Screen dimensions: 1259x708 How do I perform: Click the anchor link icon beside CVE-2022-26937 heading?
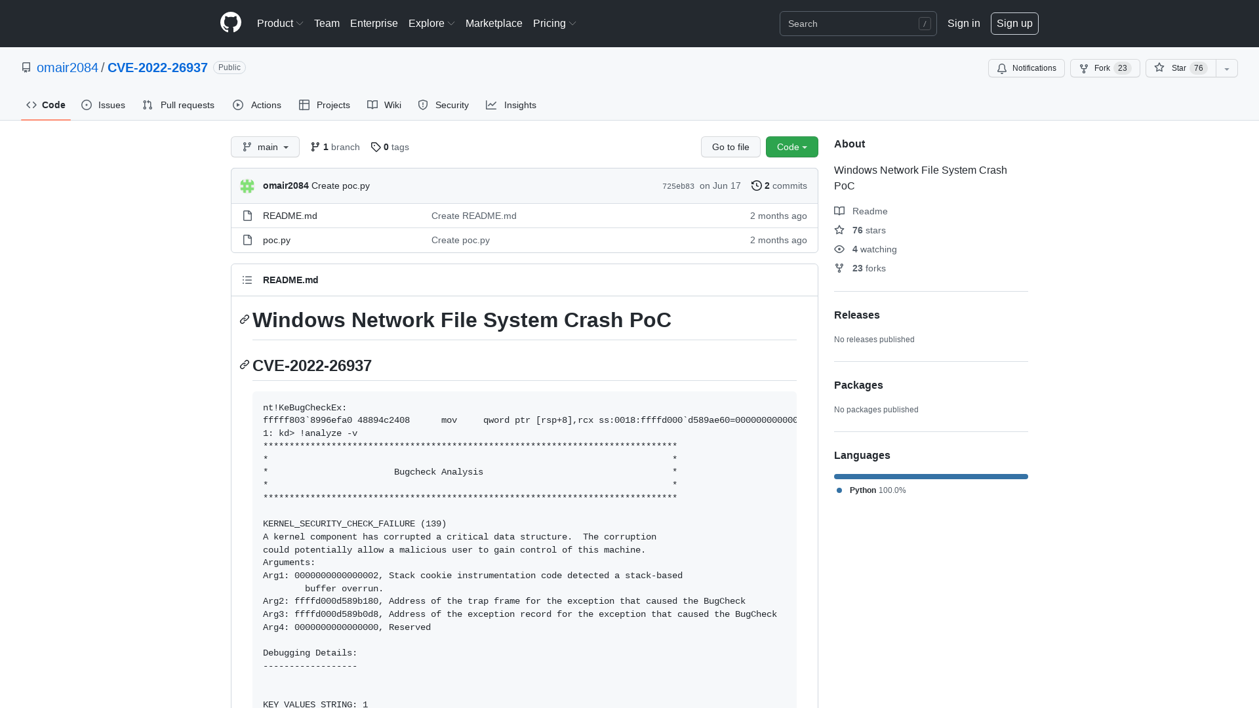click(x=244, y=364)
